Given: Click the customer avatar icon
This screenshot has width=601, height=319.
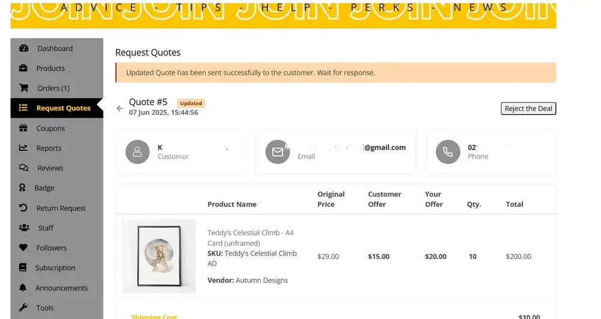Looking at the screenshot, I should tap(138, 152).
